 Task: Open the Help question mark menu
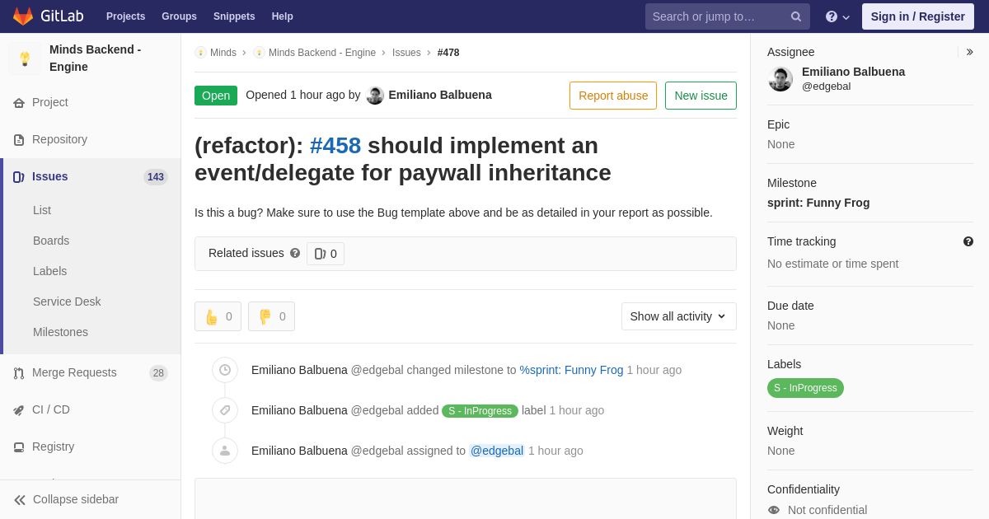pyautogui.click(x=837, y=16)
